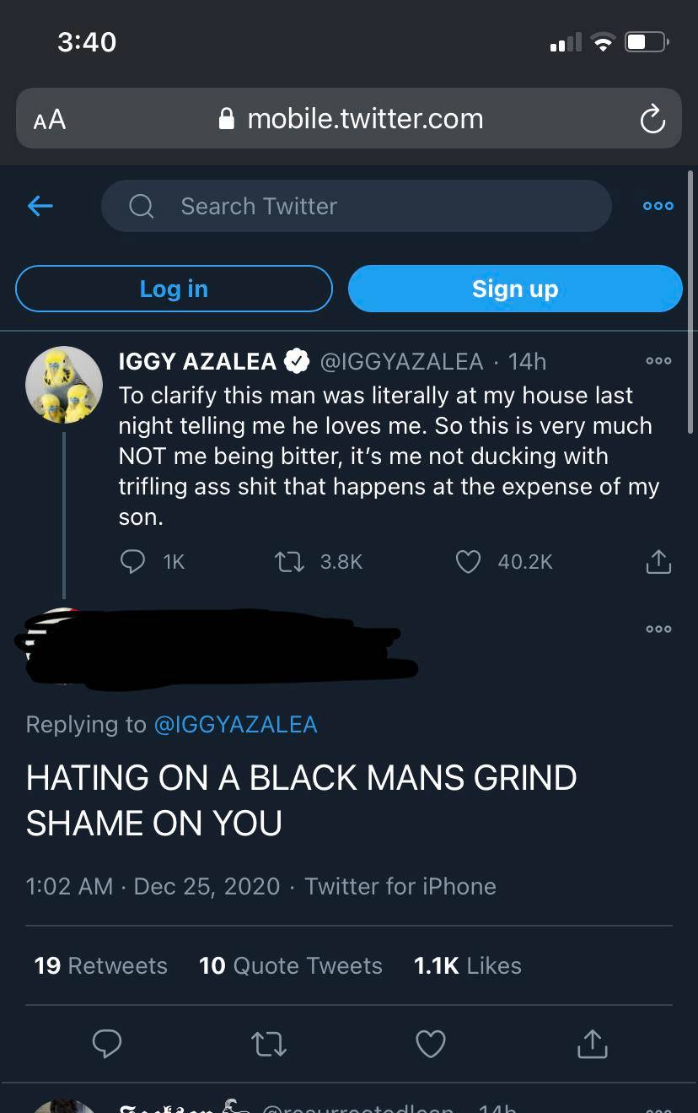Image resolution: width=698 pixels, height=1113 pixels.
Task: Tap the like heart on the reply tweet
Action: click(x=431, y=1044)
